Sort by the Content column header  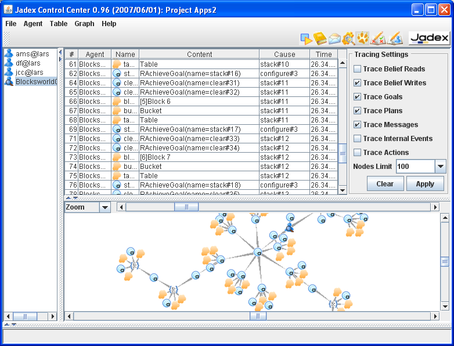(x=199, y=54)
